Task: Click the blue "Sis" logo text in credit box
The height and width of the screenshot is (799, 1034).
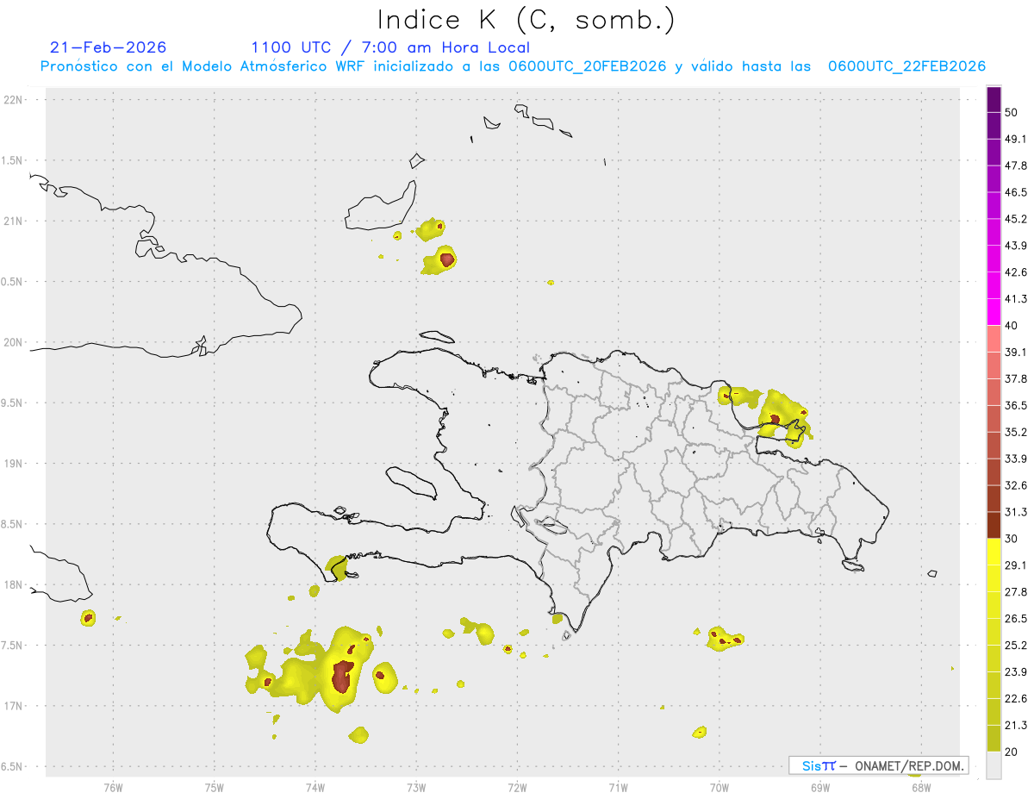Action: (x=813, y=765)
